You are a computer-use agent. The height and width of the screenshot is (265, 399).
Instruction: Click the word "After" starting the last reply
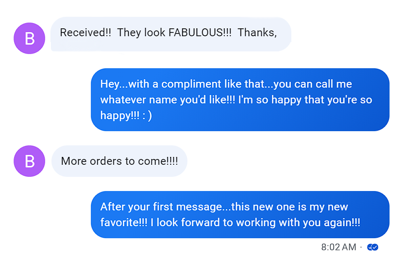click(x=112, y=207)
